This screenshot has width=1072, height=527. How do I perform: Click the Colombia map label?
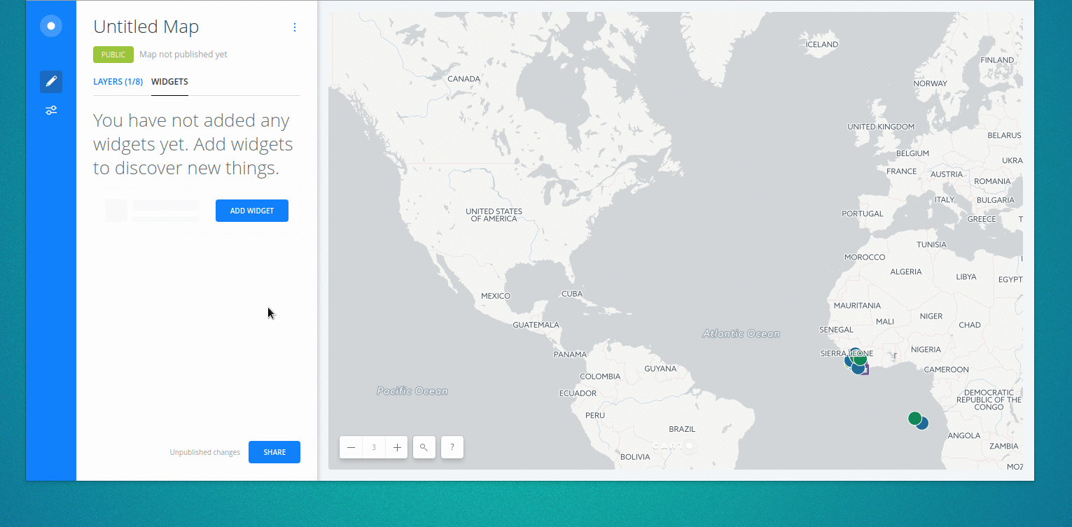pyautogui.click(x=600, y=377)
